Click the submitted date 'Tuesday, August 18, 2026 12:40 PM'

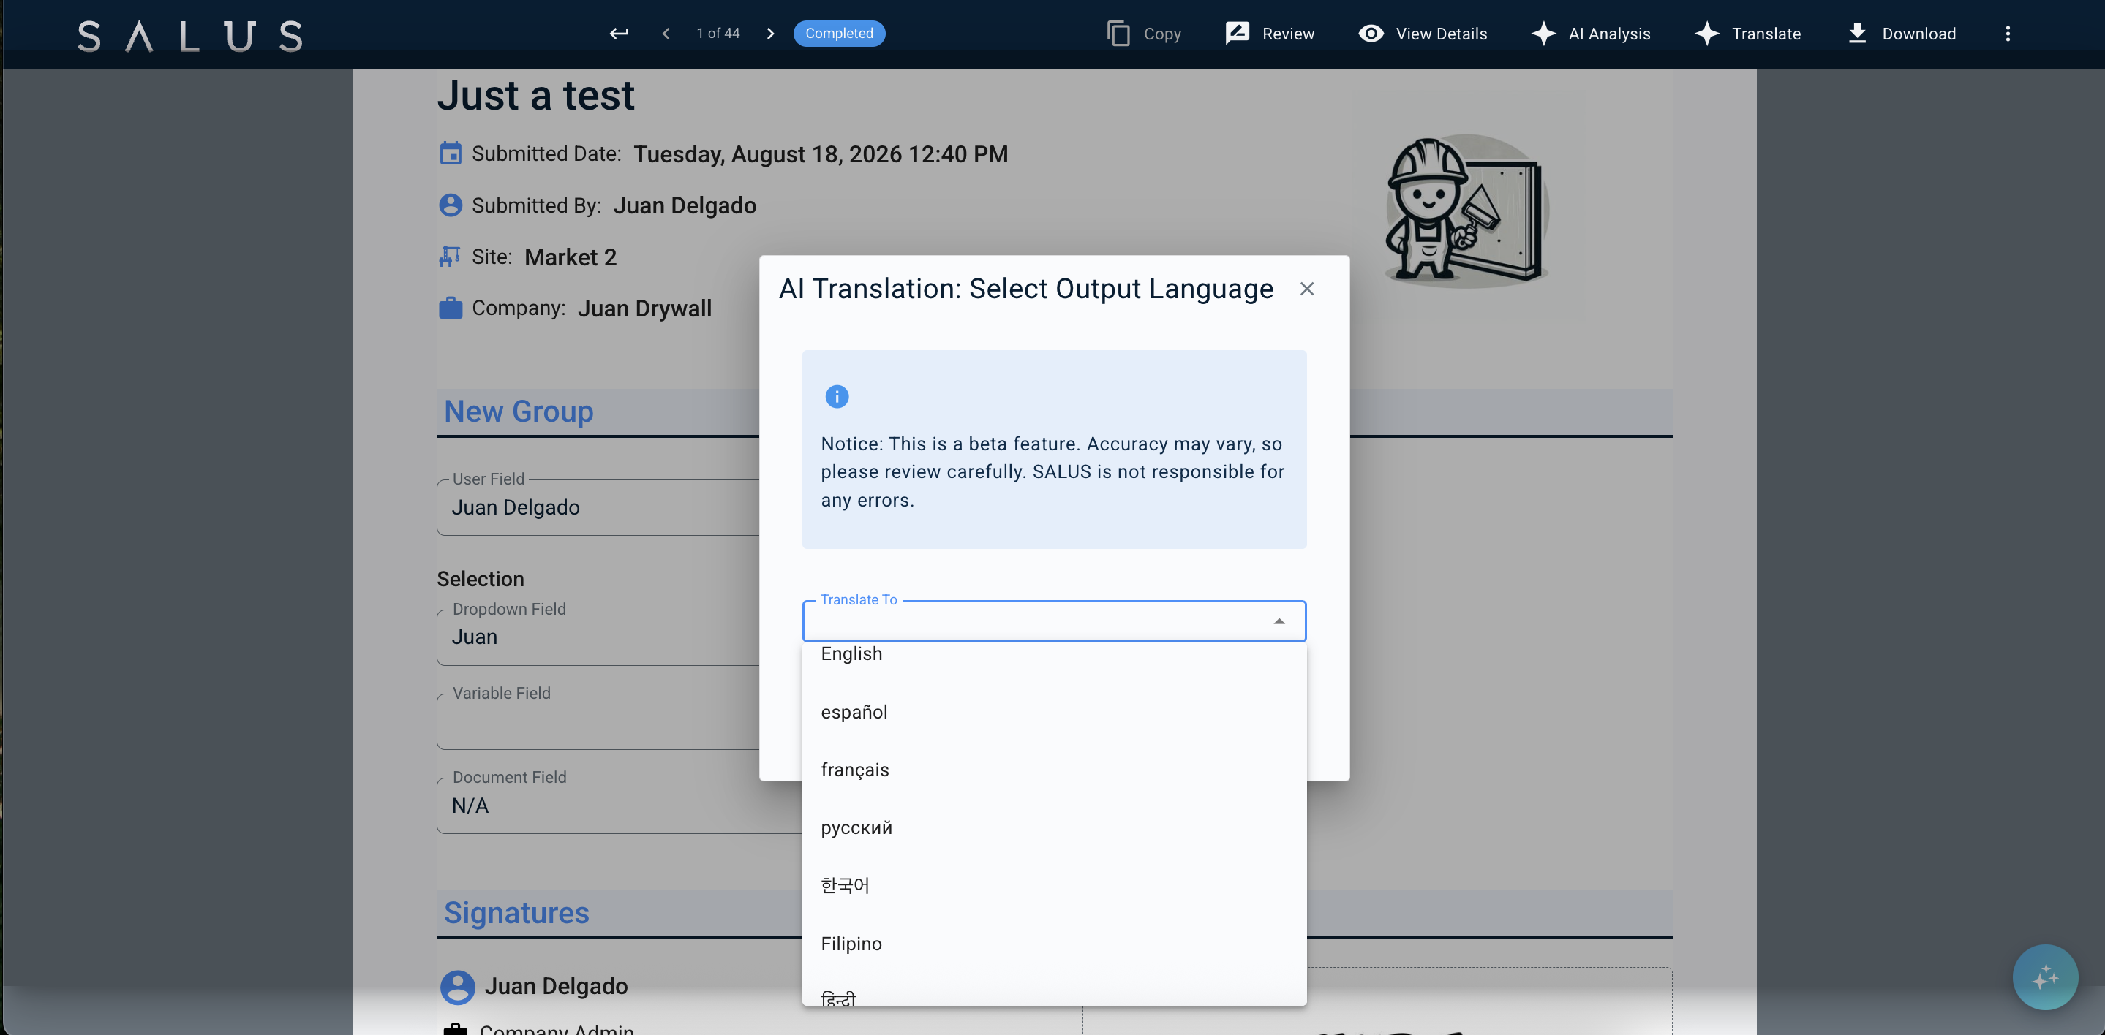pyautogui.click(x=821, y=154)
